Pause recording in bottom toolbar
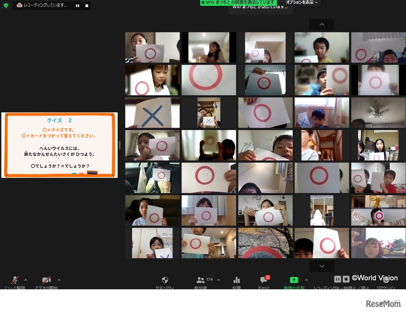This screenshot has width=406, height=312. [x=338, y=279]
